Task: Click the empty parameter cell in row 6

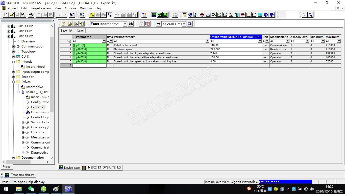Action: click(x=89, y=66)
